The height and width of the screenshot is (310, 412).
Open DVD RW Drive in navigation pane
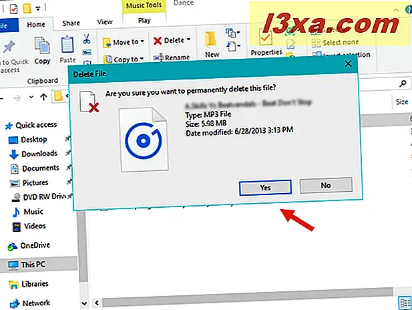click(39, 196)
